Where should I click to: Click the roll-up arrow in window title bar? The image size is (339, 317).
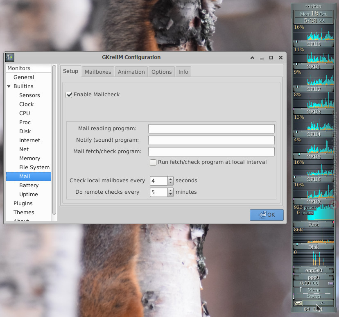pos(252,58)
